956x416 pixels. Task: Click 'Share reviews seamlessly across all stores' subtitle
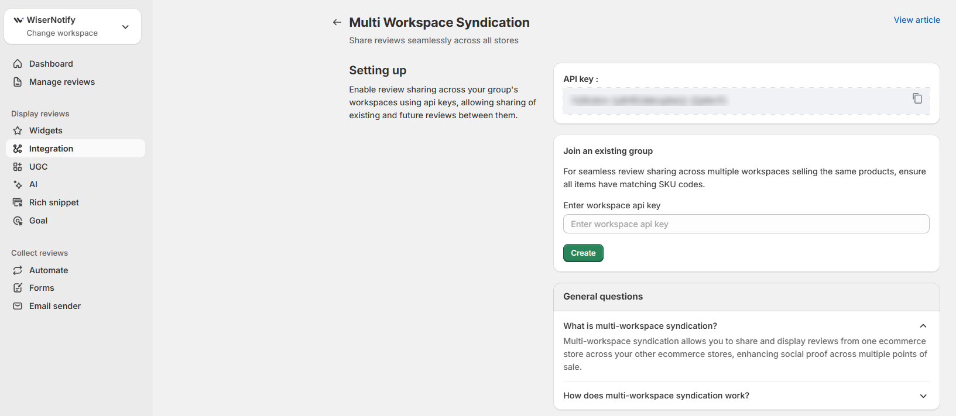[x=434, y=40]
